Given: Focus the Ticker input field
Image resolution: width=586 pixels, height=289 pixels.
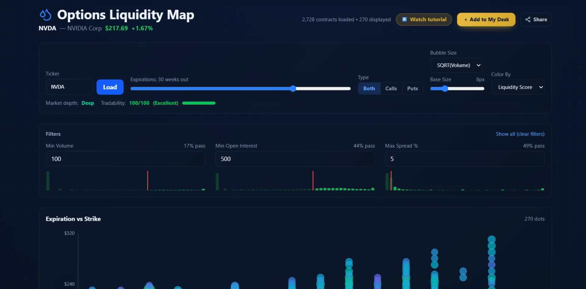Looking at the screenshot, I should (x=70, y=87).
